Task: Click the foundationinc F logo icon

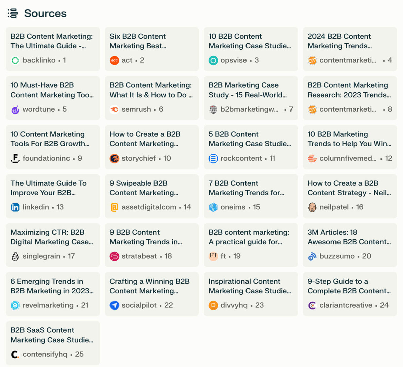Action: pyautogui.click(x=15, y=158)
